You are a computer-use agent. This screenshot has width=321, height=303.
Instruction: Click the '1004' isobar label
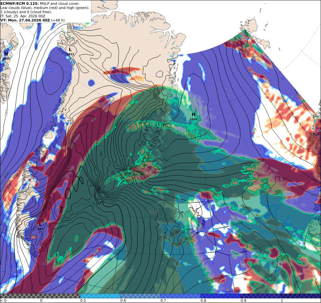pos(6,257)
